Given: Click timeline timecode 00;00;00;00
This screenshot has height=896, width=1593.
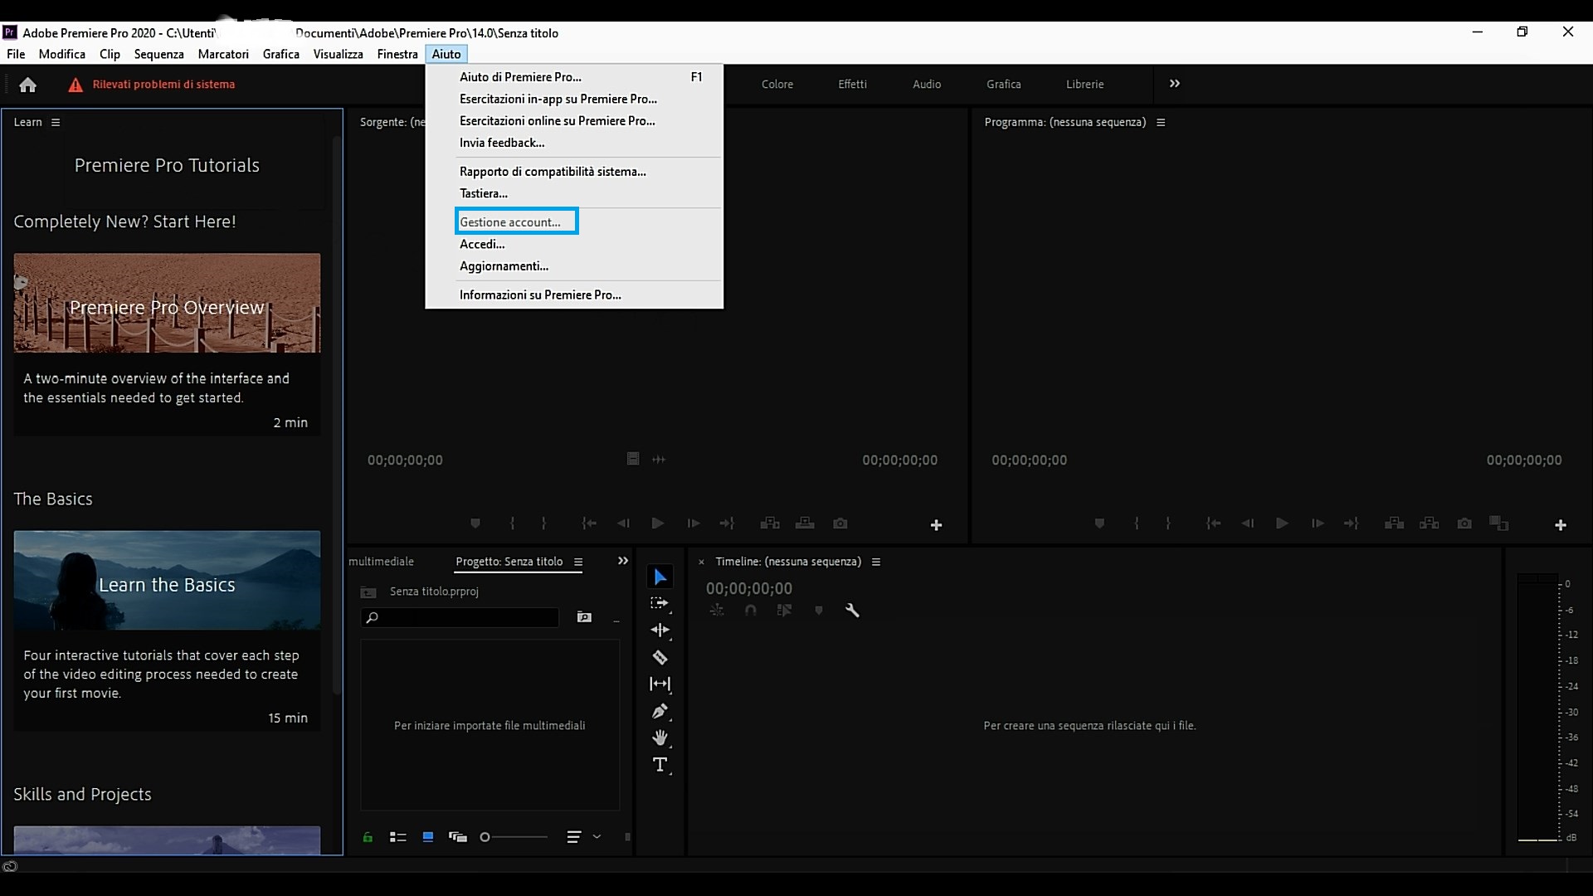Looking at the screenshot, I should pos(749,588).
